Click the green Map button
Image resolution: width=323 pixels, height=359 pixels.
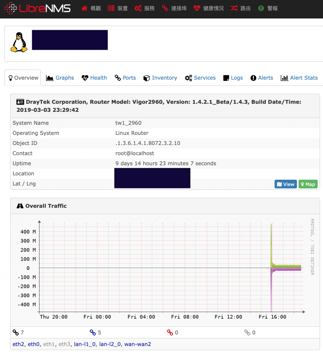[308, 184]
